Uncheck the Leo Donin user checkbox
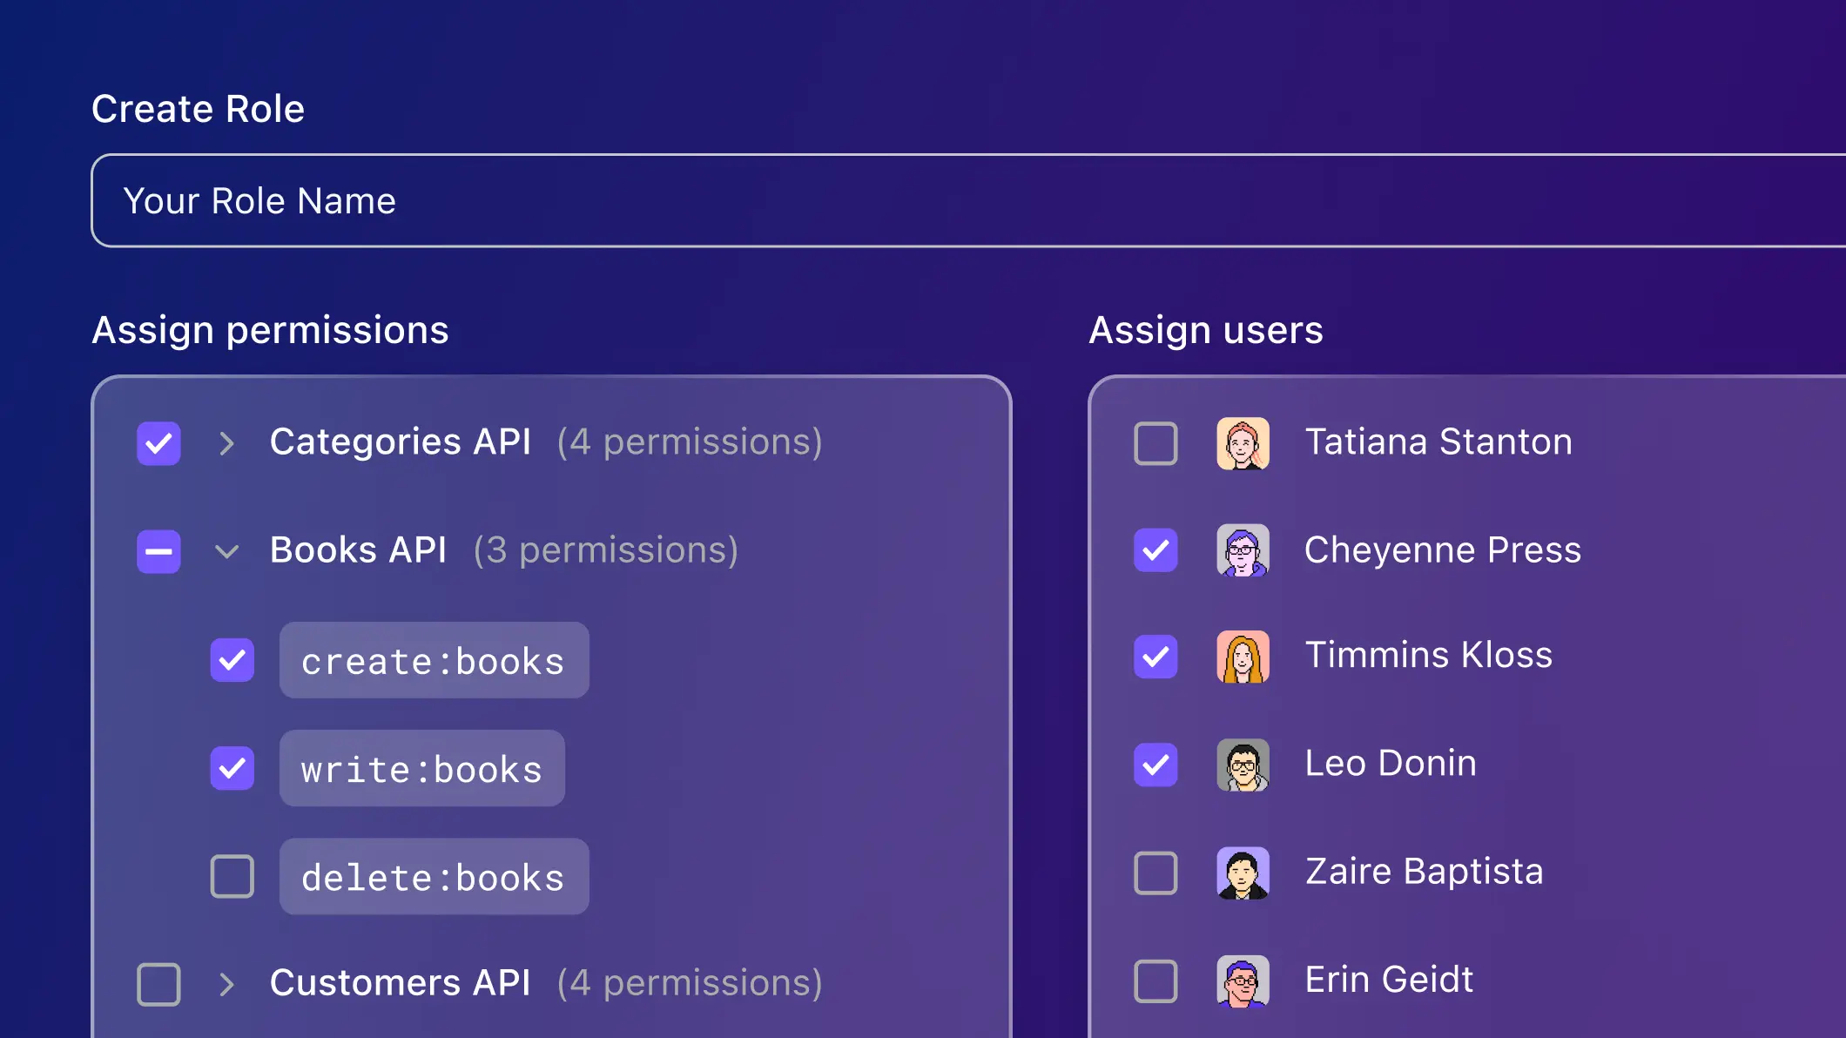The image size is (1846, 1038). click(1155, 765)
